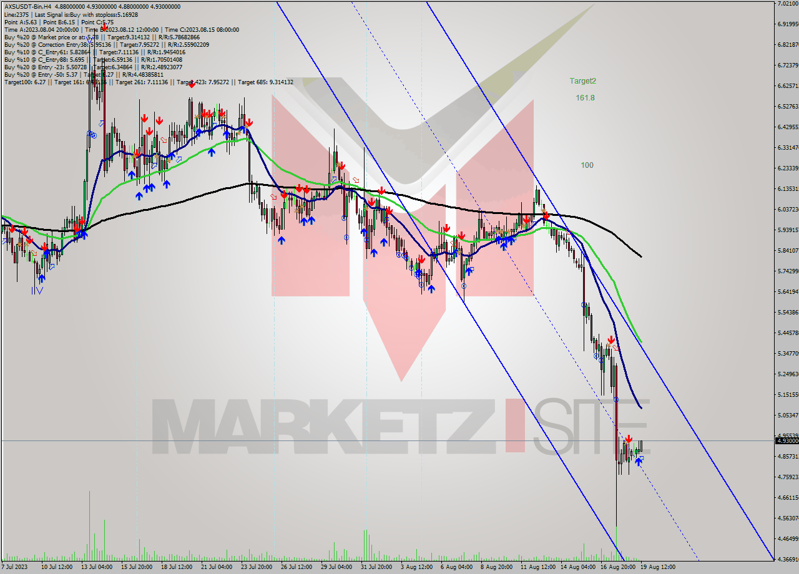Click the 161.8 Fibonacci level label
This screenshot has width=799, height=574.
tap(586, 98)
